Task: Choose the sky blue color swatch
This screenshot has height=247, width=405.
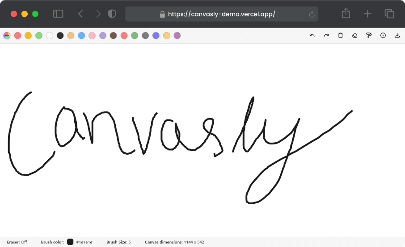Action: (x=81, y=35)
